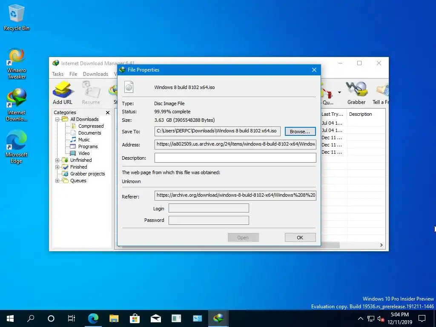Click the All Downloads folder

(x=84, y=119)
